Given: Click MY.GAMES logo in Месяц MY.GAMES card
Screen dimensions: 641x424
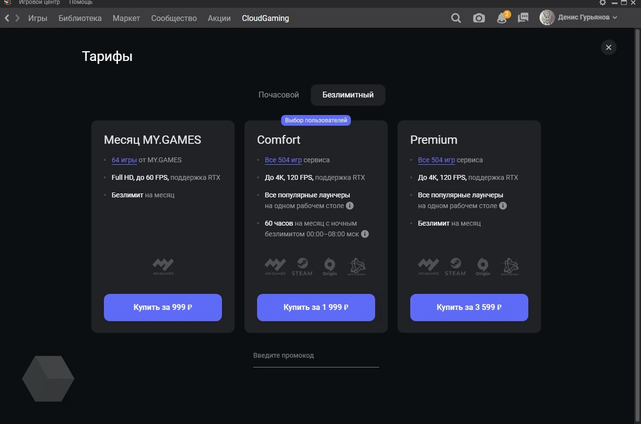Looking at the screenshot, I should tap(163, 267).
